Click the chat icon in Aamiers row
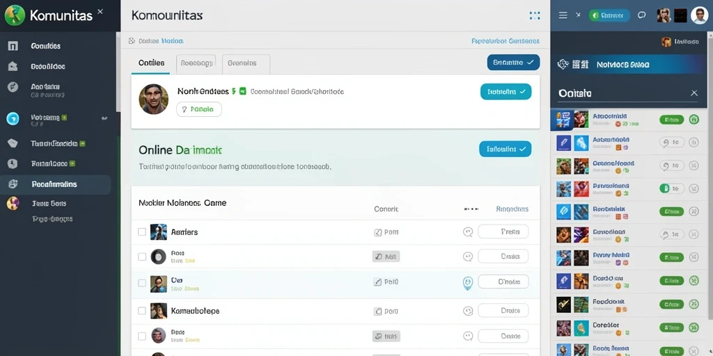 (x=467, y=232)
